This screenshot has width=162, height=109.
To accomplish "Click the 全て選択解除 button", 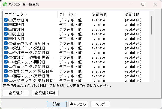I will 45,93.
